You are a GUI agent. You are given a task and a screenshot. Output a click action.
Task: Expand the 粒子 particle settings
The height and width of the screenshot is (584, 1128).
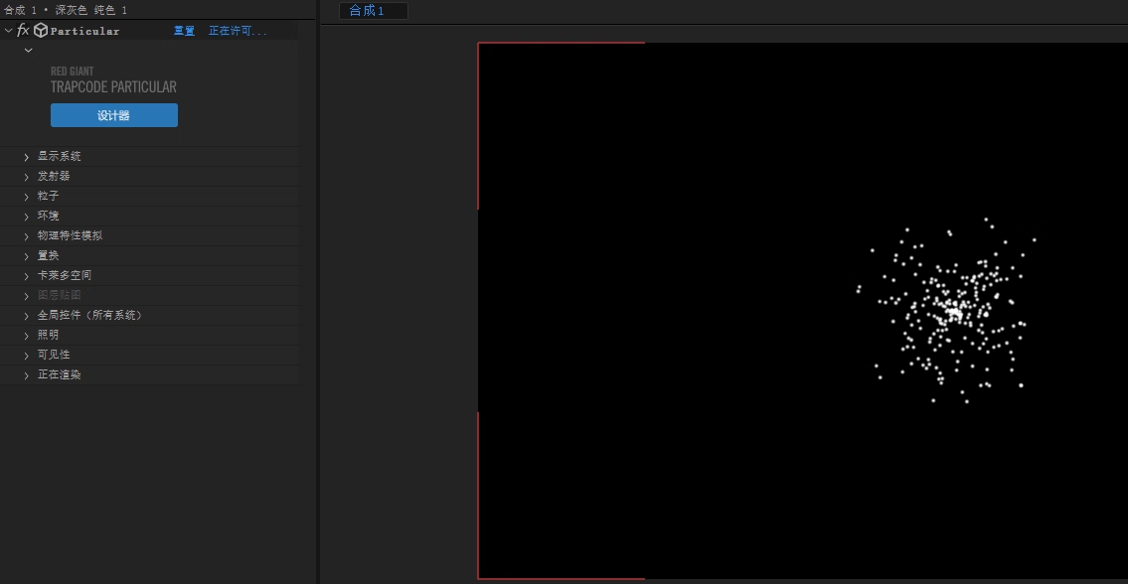27,197
